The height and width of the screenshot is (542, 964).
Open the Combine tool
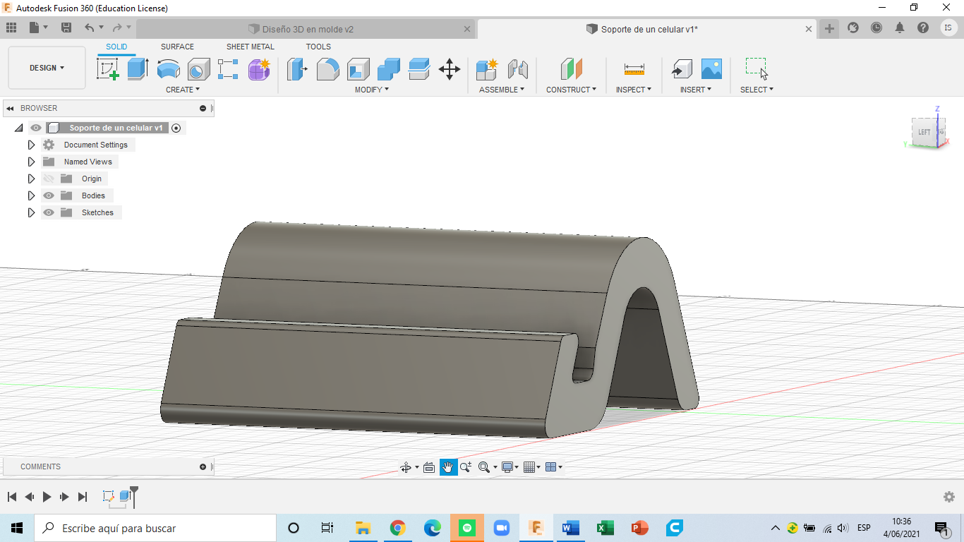[388, 69]
